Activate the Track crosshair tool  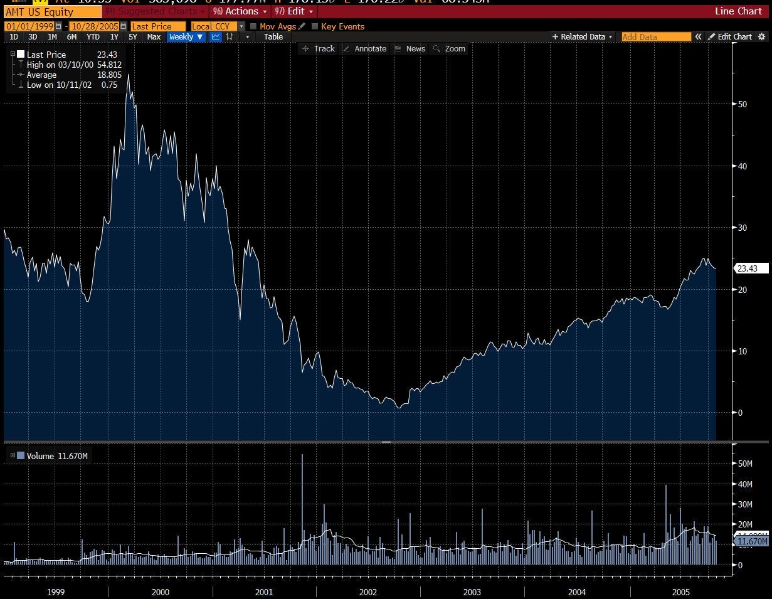pyautogui.click(x=319, y=49)
